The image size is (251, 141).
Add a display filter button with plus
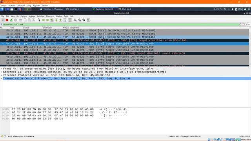[x=249, y=24]
